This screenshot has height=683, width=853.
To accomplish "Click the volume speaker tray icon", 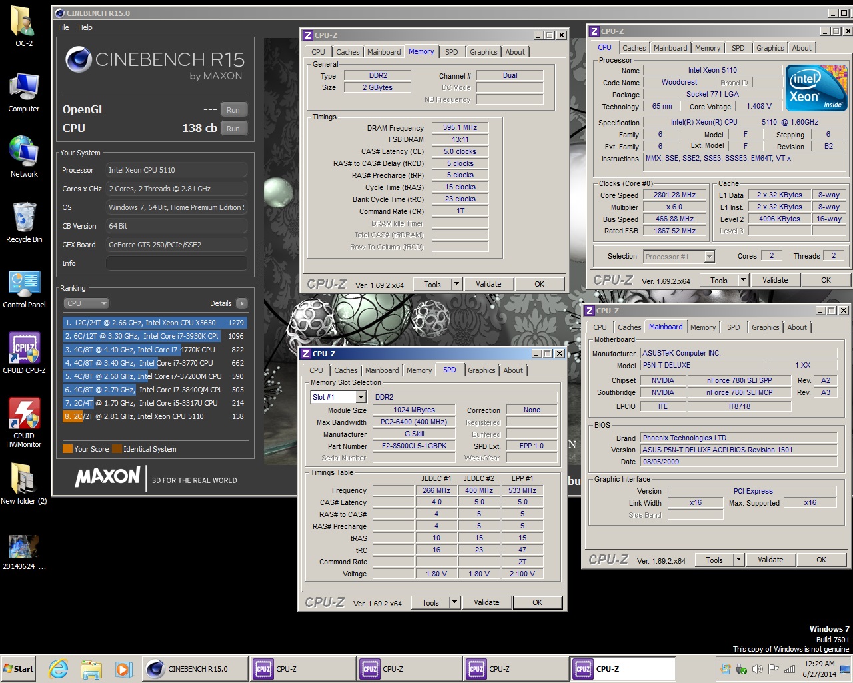I will pyautogui.click(x=758, y=669).
